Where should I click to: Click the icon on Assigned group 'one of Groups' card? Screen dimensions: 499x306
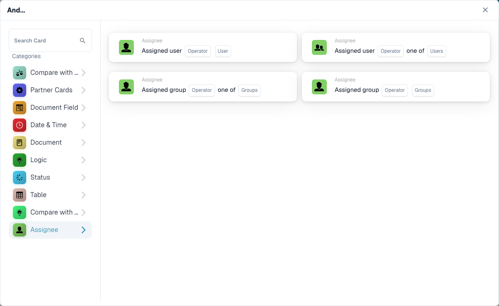pos(126,86)
